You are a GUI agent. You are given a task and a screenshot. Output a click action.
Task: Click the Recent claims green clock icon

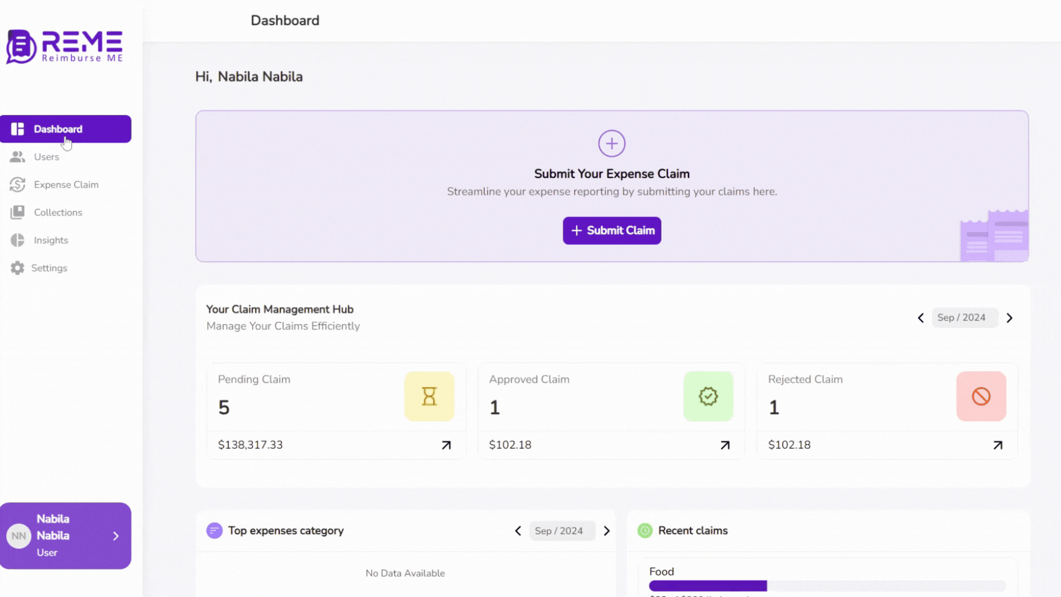coord(645,531)
